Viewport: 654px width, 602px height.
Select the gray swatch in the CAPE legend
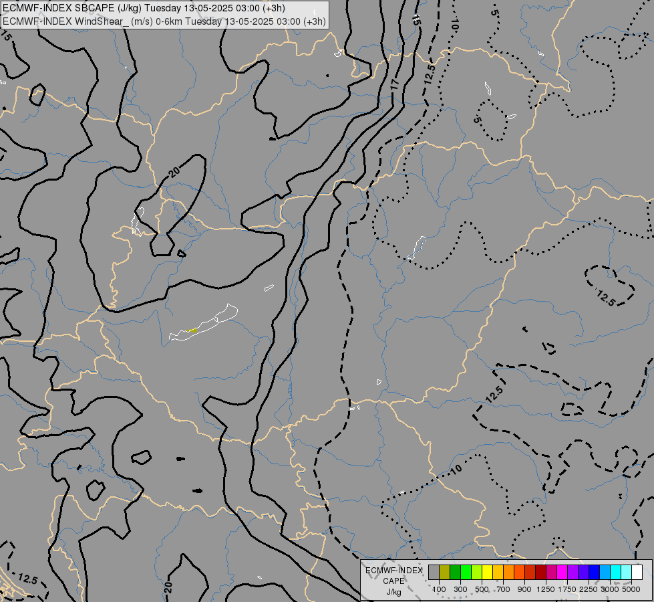pyautogui.click(x=434, y=573)
